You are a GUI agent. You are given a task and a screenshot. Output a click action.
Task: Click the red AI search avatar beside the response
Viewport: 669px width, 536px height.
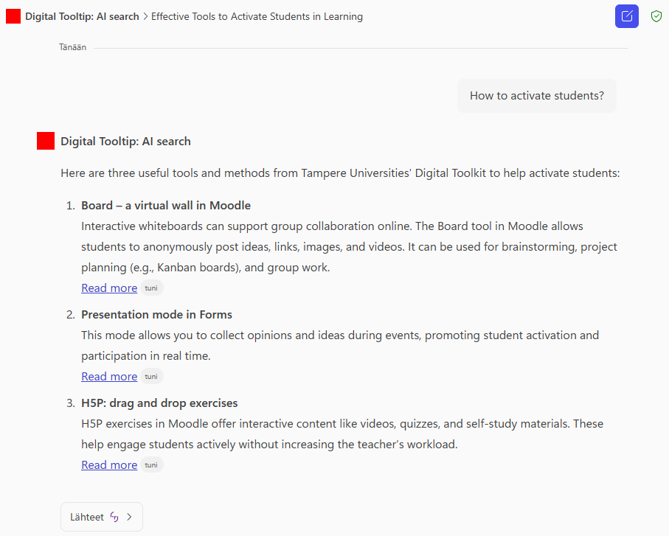(x=45, y=140)
